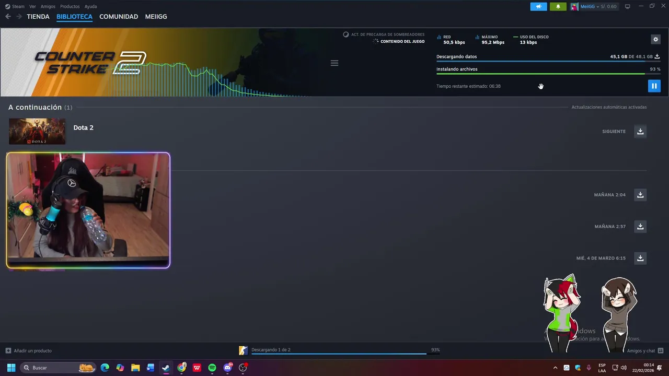Click the Dota 2 game thumbnail

37,131
